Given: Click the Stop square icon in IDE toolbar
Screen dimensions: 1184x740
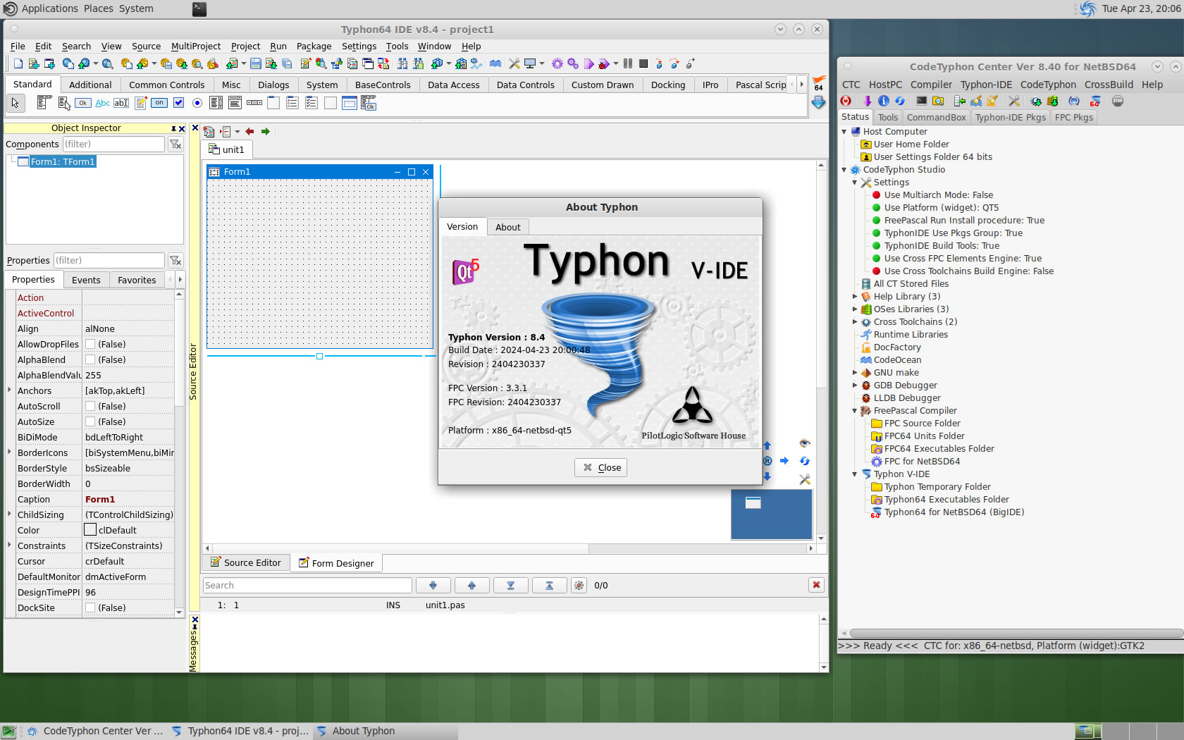Looking at the screenshot, I should tap(643, 63).
